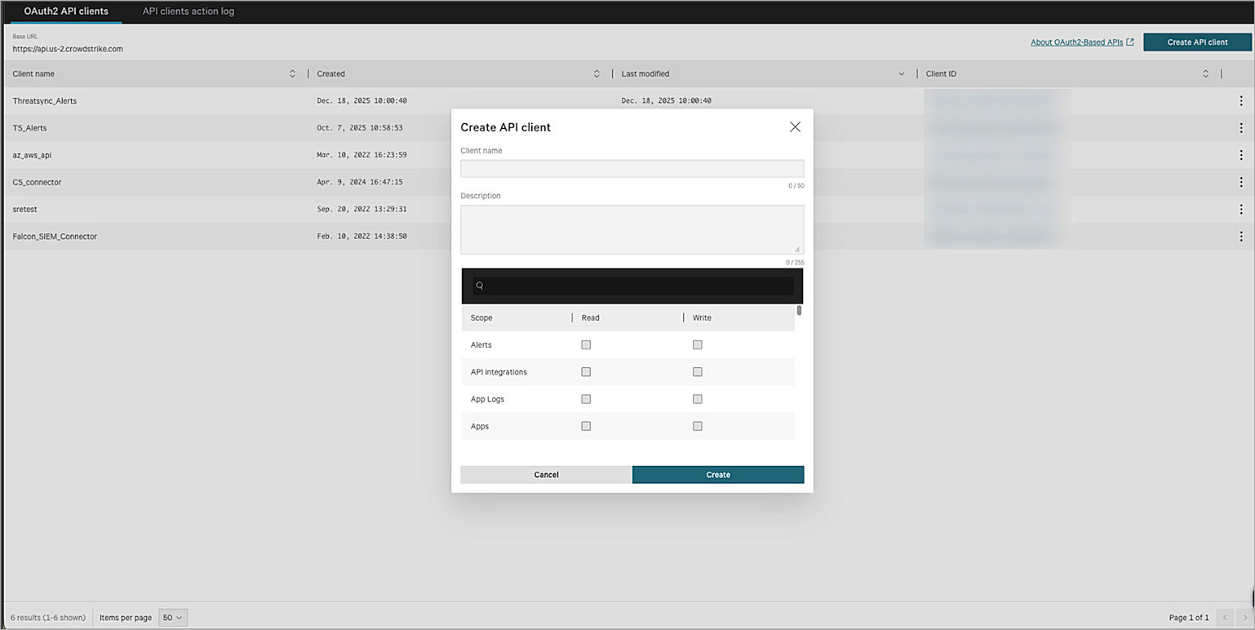1255x630 pixels.
Task: Click the Read column header in dialog
Action: coord(591,317)
